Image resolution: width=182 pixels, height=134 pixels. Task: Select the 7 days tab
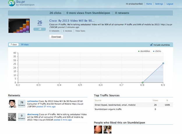[14, 45]
